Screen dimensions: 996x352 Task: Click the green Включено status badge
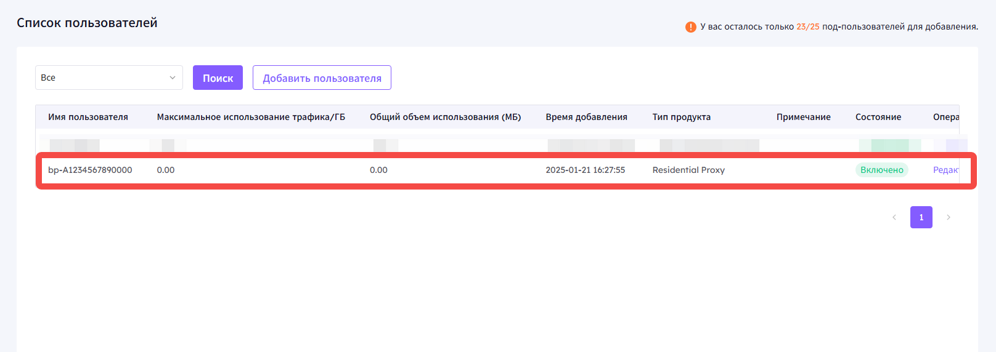pos(881,170)
